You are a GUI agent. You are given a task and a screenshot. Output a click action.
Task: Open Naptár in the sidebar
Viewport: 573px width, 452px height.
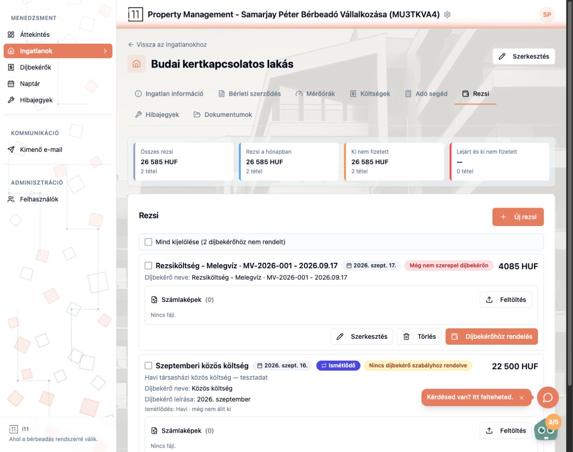58,84
